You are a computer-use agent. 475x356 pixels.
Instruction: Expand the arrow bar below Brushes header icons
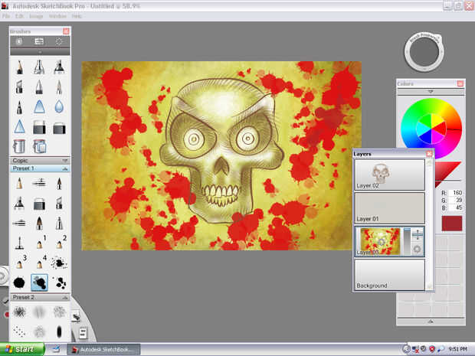tap(40, 52)
